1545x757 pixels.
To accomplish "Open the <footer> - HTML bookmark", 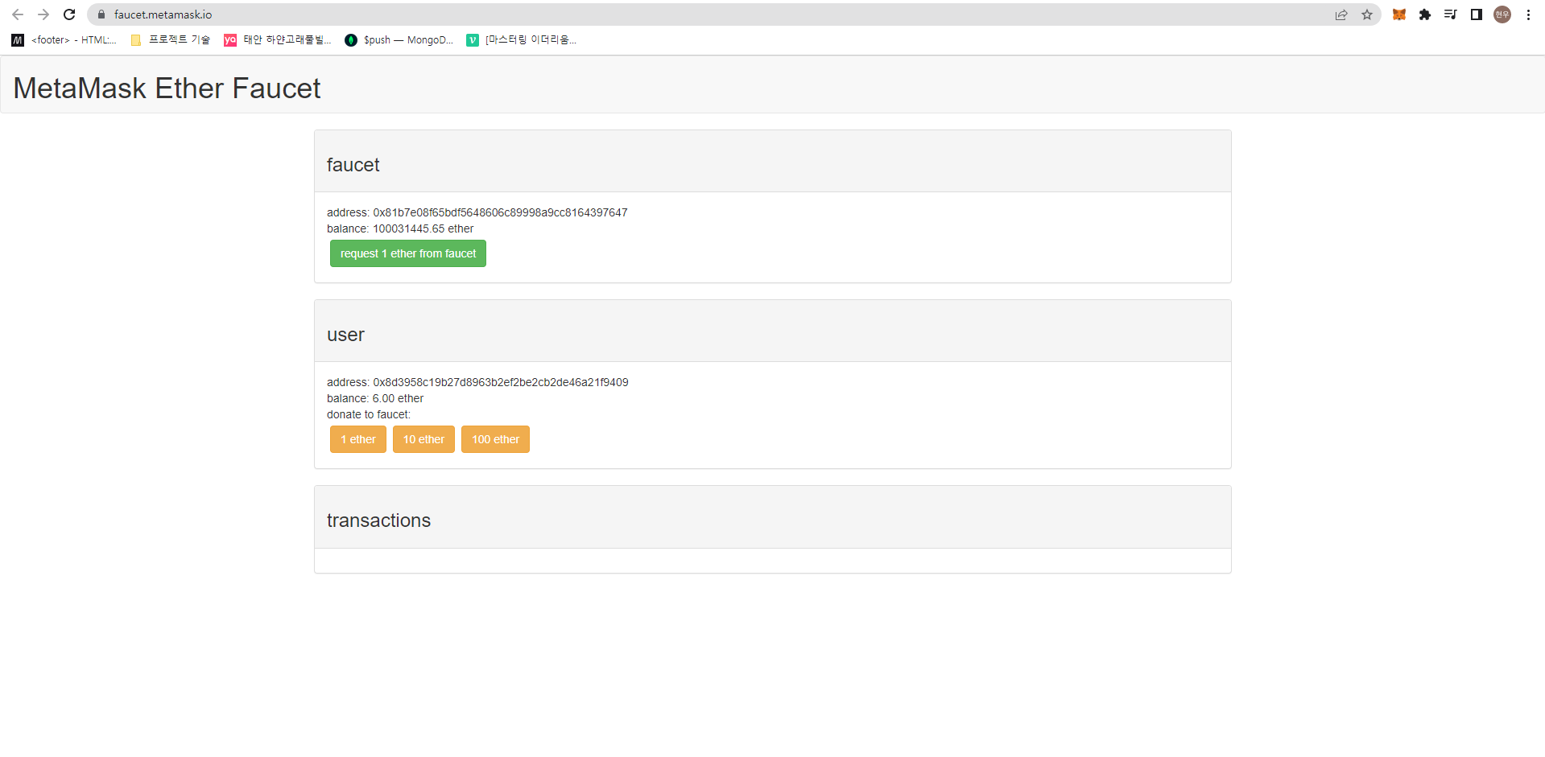I will click(64, 40).
